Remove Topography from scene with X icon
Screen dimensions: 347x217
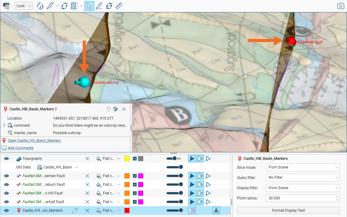coord(87,159)
